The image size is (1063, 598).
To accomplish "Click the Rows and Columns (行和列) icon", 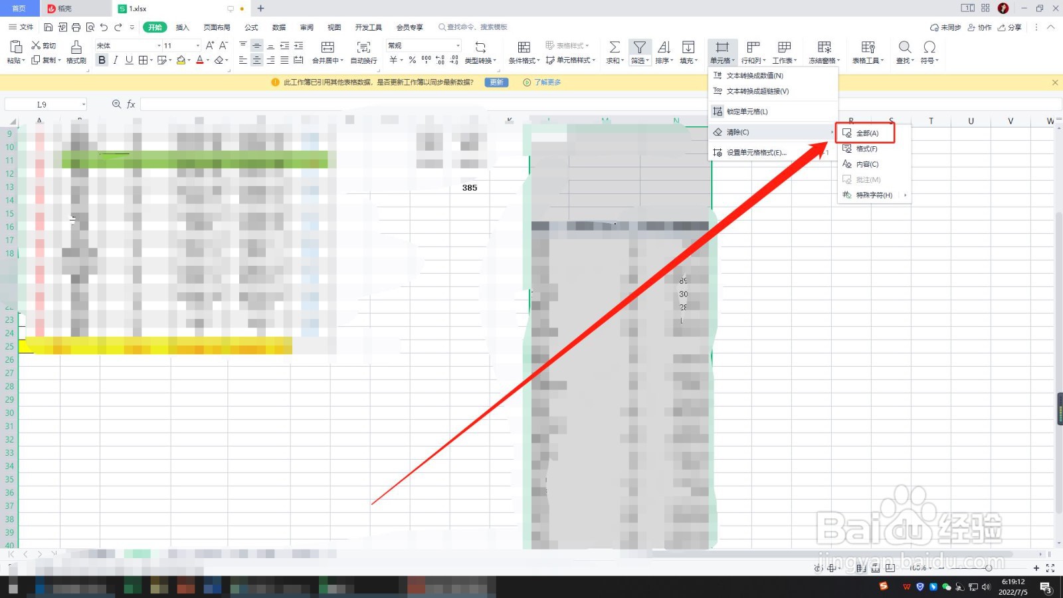I will (753, 47).
